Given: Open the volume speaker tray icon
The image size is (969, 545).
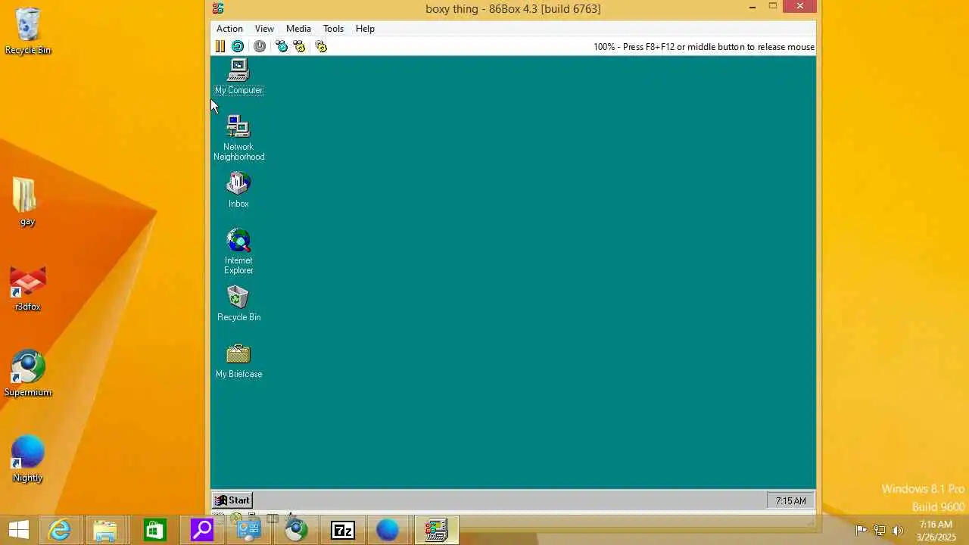Looking at the screenshot, I should click(898, 530).
